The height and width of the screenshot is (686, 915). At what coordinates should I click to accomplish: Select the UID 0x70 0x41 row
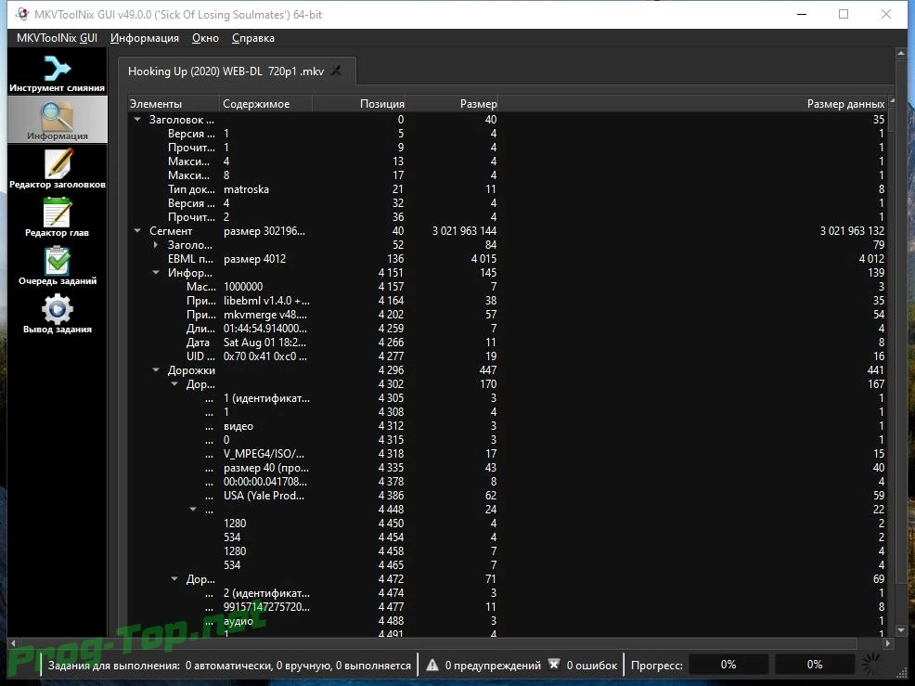click(507, 356)
